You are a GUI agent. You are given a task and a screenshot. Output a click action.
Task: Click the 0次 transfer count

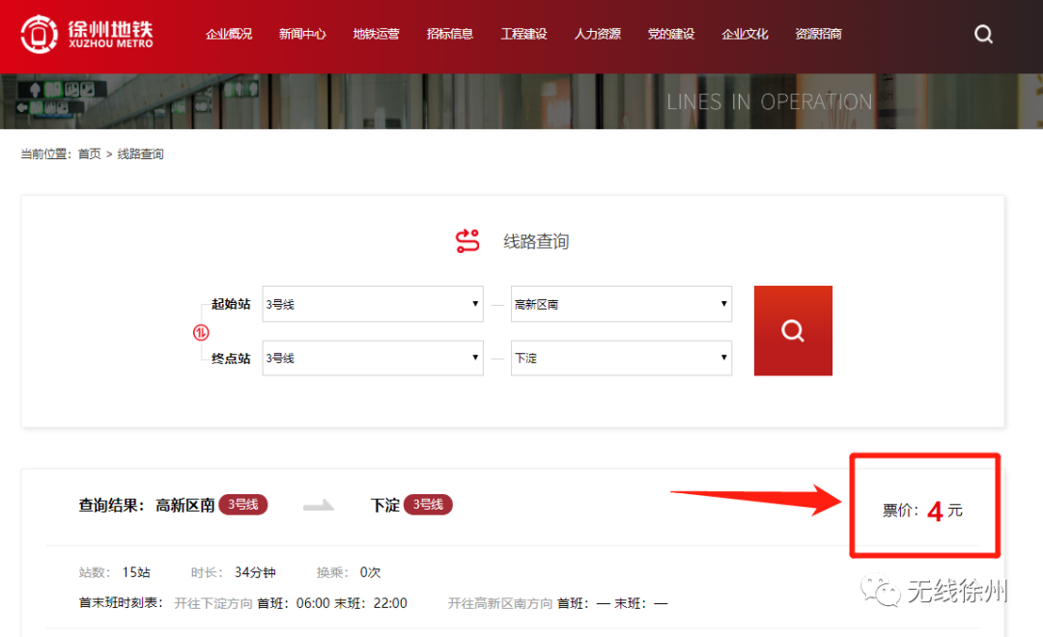(371, 572)
